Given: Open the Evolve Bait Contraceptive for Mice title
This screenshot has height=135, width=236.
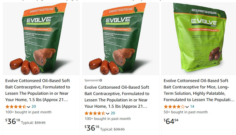Looking at the screenshot, I should (199, 90).
